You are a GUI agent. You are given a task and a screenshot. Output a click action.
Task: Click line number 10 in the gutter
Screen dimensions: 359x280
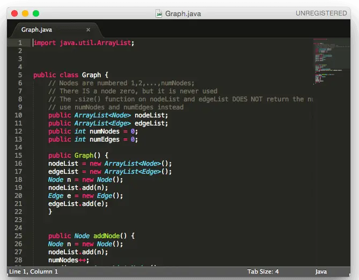(x=18, y=115)
